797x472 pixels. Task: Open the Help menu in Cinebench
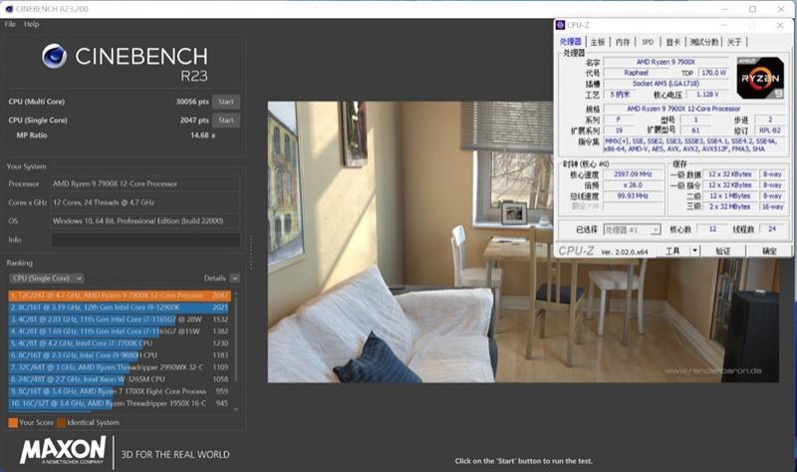coord(31,24)
